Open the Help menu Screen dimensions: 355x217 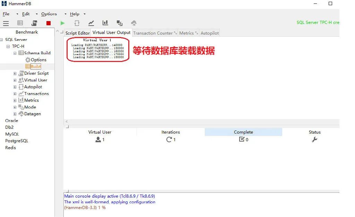click(x=75, y=14)
